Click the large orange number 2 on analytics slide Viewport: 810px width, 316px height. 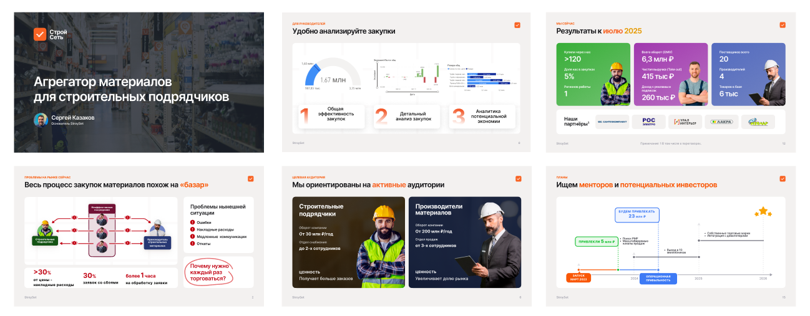[381, 117]
